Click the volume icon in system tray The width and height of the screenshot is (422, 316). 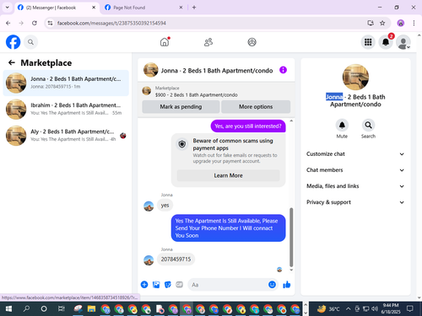[375, 309]
